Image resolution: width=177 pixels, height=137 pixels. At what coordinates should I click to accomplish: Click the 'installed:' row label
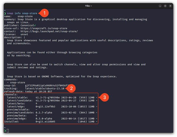click(x=12, y=122)
